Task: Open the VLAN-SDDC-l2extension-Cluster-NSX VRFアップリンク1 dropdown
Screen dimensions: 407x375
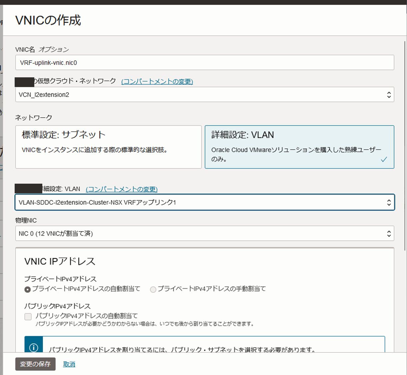Action: click(204, 202)
